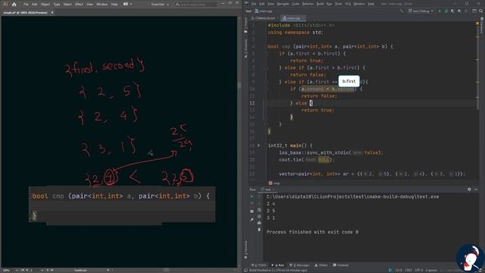Image resolution: width=485 pixels, height=273 pixels.
Task: Click the 4 spaces indent setting
Action: 431,270
